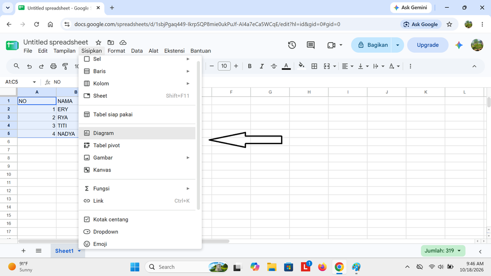
Task: Open File Explorer from taskbar
Action: click(x=271, y=267)
